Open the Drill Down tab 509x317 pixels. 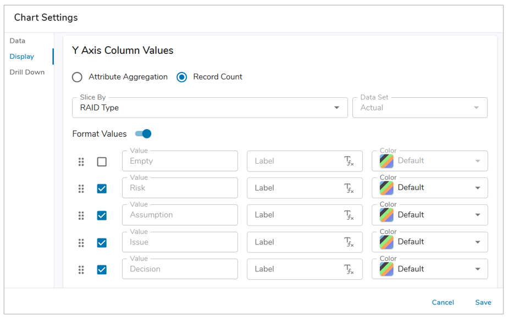coord(27,72)
